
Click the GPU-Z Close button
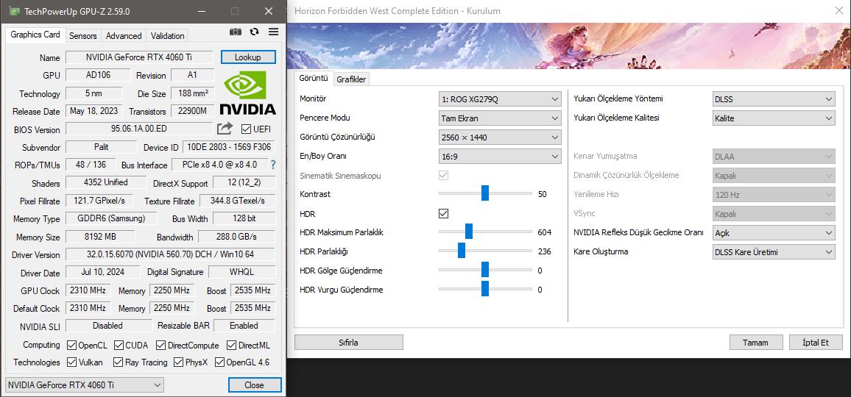click(x=254, y=385)
